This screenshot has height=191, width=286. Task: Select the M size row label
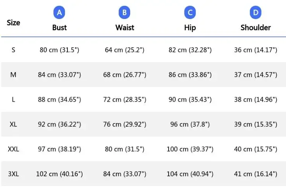click(x=14, y=75)
